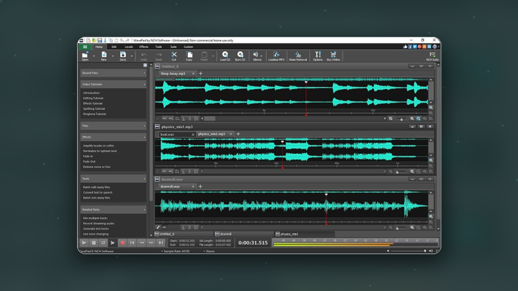Click the vertical zoom icon beside the drumroll waveform
Image resolution: width=518 pixels, height=291 pixels.
(431, 217)
